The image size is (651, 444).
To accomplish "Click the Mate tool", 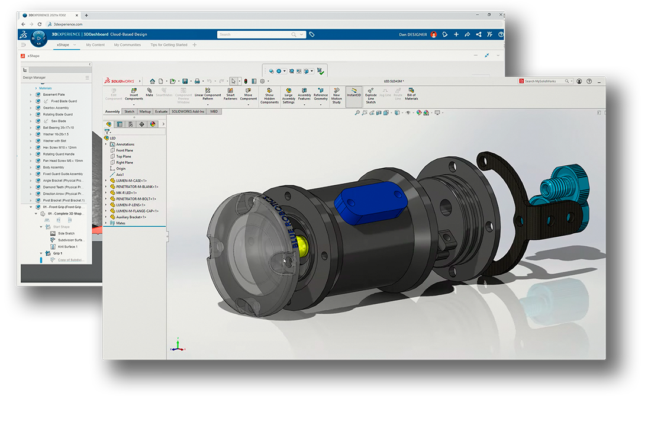I will [x=150, y=92].
